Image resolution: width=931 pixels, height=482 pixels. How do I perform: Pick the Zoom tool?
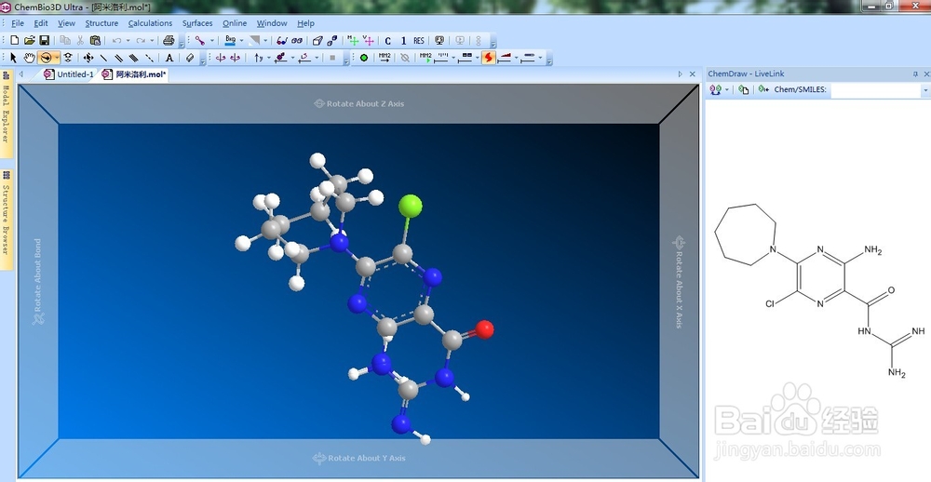pos(68,58)
